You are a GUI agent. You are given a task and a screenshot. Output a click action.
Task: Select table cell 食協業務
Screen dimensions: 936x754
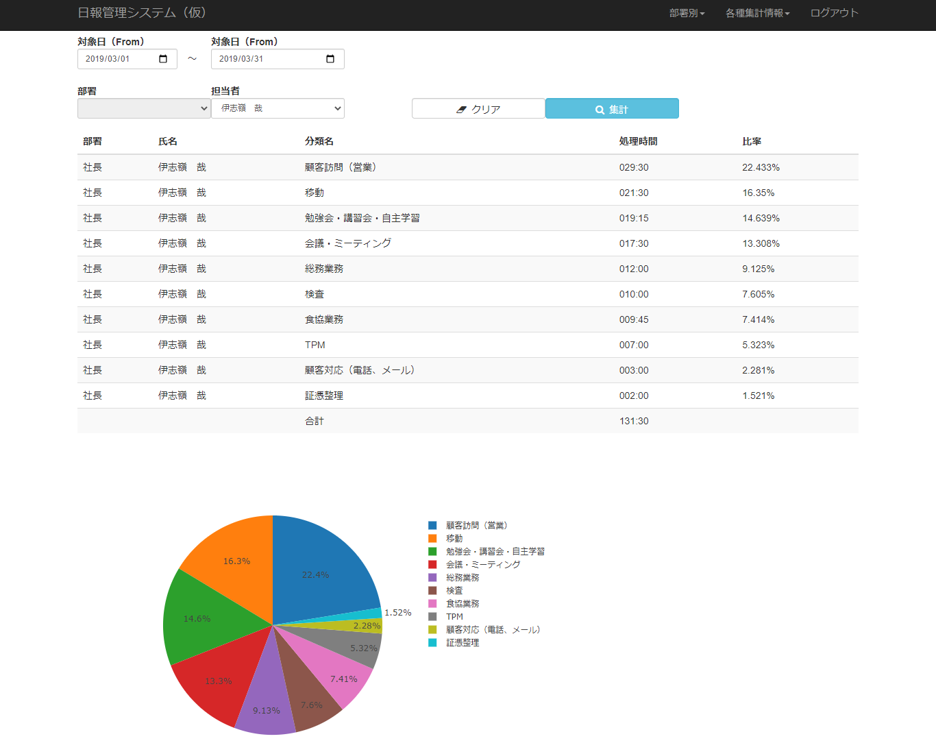(324, 319)
